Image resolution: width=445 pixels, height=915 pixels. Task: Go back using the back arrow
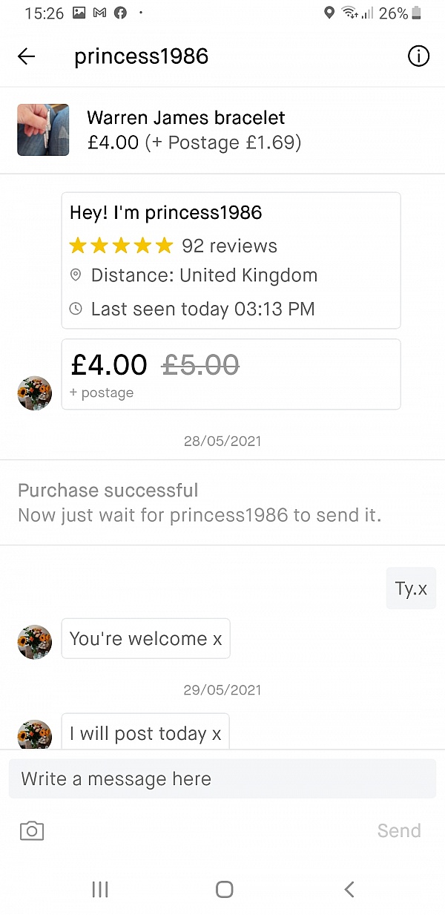27,56
